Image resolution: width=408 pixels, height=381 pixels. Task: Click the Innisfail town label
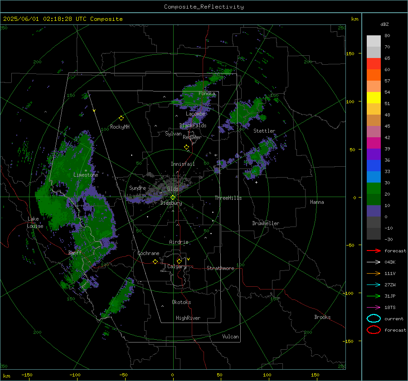183,164
